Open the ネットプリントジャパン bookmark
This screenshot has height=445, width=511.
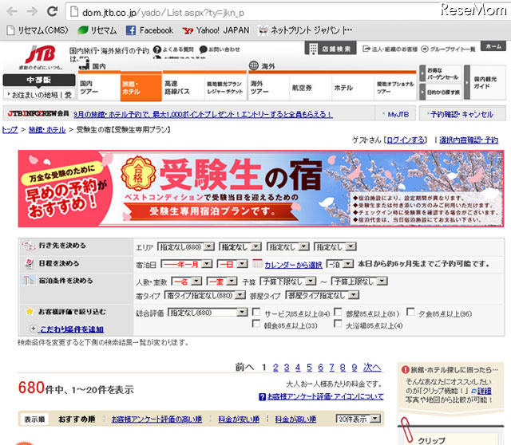(305, 30)
